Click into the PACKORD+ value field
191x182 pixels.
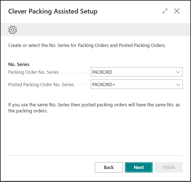click(132, 85)
